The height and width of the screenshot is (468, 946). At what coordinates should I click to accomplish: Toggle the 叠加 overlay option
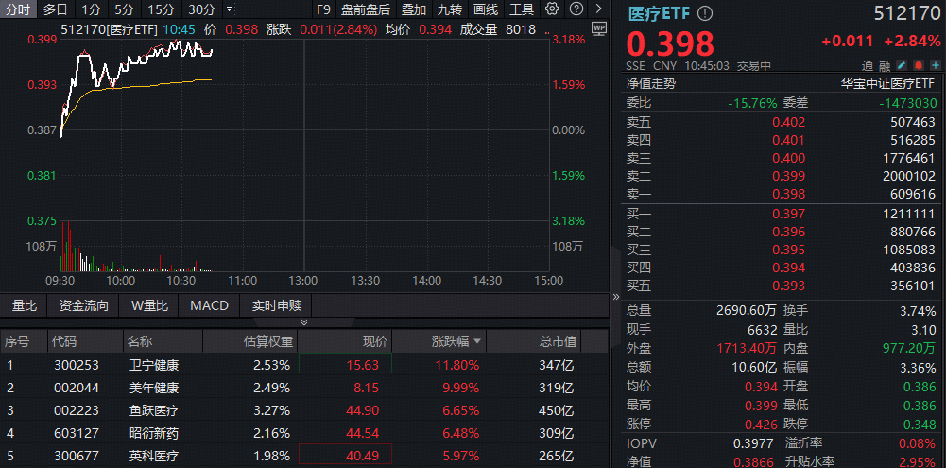click(413, 9)
